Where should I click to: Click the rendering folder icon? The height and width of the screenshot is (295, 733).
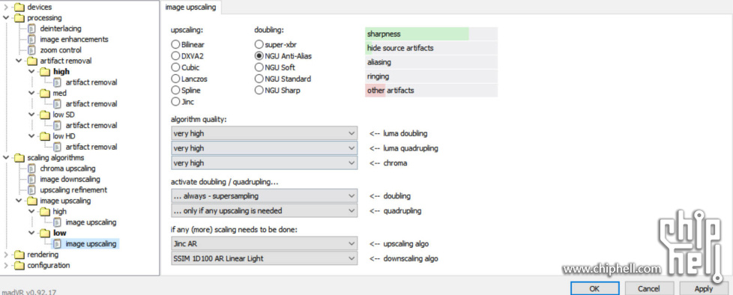point(19,255)
